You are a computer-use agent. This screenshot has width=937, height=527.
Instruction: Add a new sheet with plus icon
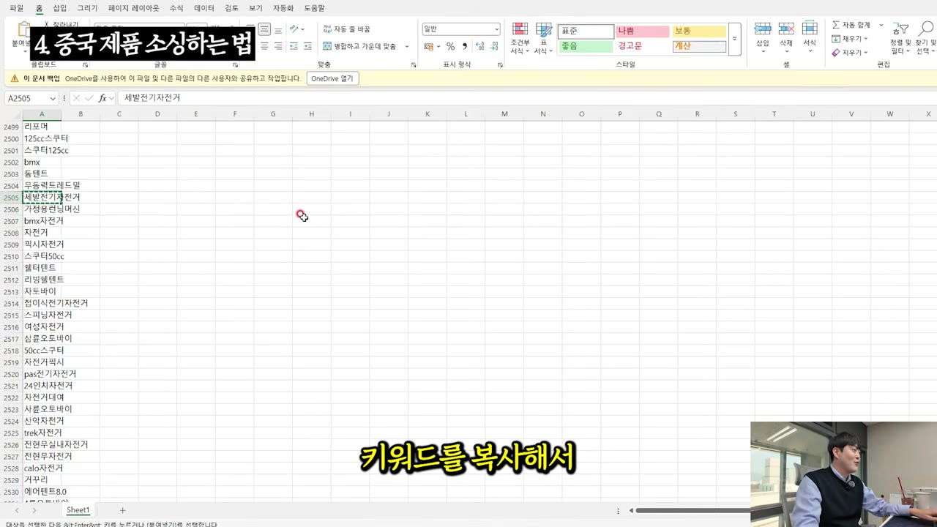pos(122,510)
